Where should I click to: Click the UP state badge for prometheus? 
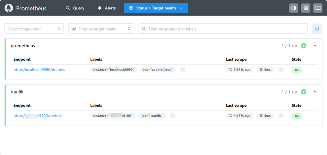coord(297,70)
